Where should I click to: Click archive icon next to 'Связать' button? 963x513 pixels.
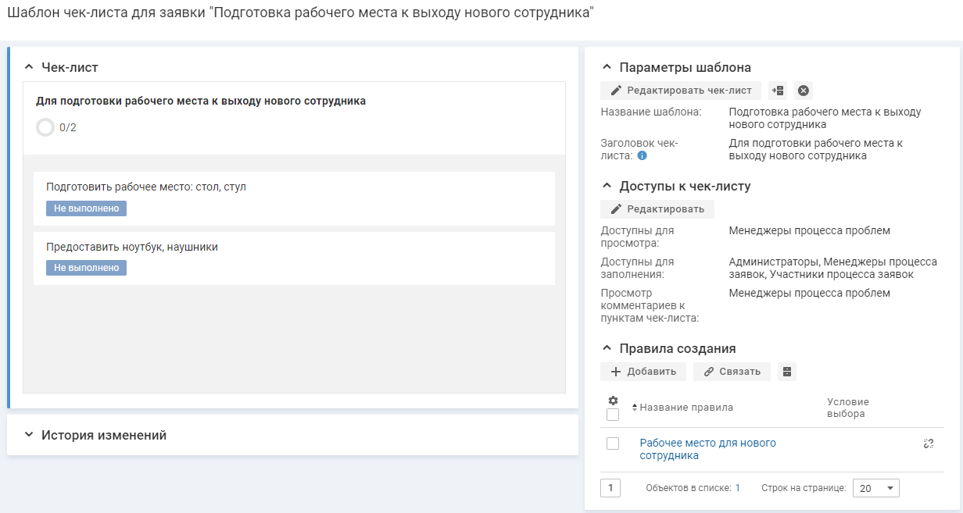(x=787, y=372)
